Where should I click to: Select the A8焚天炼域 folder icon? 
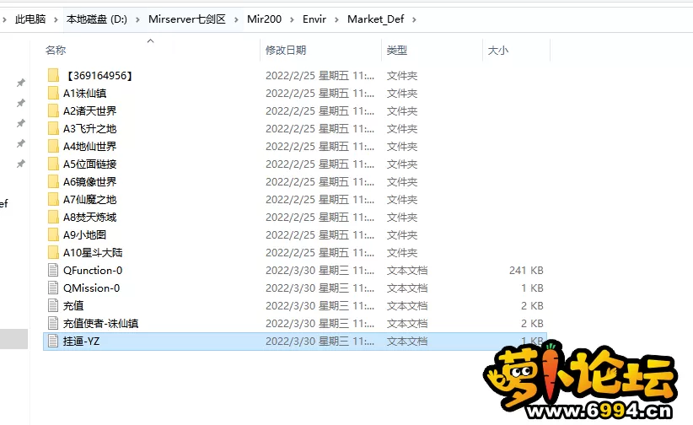(53, 217)
